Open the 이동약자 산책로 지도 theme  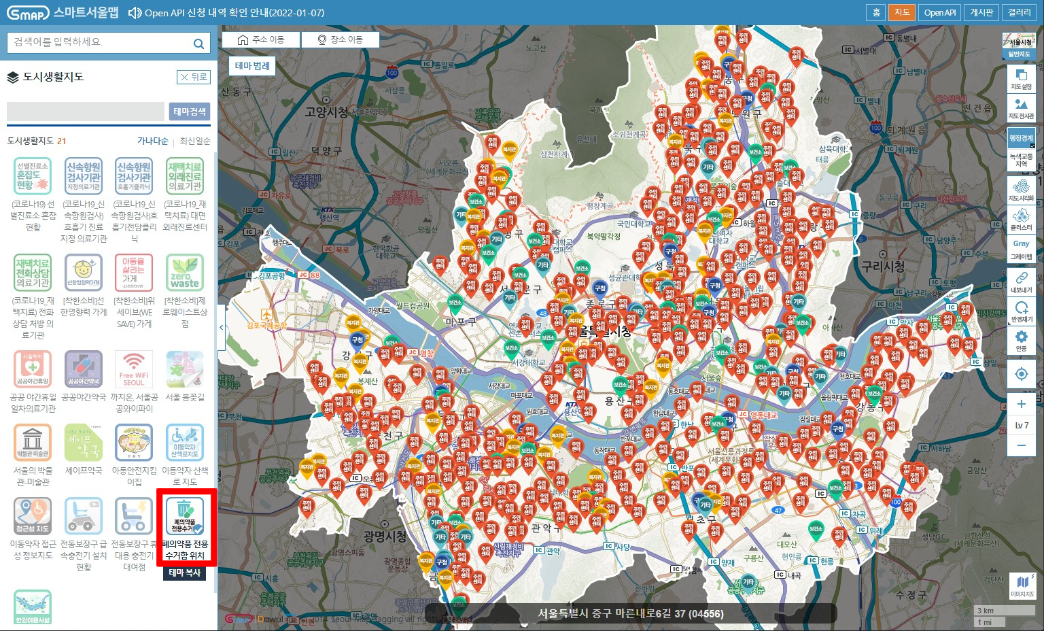[x=185, y=443]
